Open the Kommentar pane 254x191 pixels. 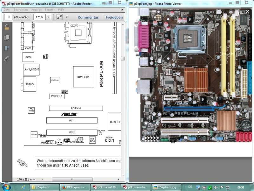click(x=88, y=17)
